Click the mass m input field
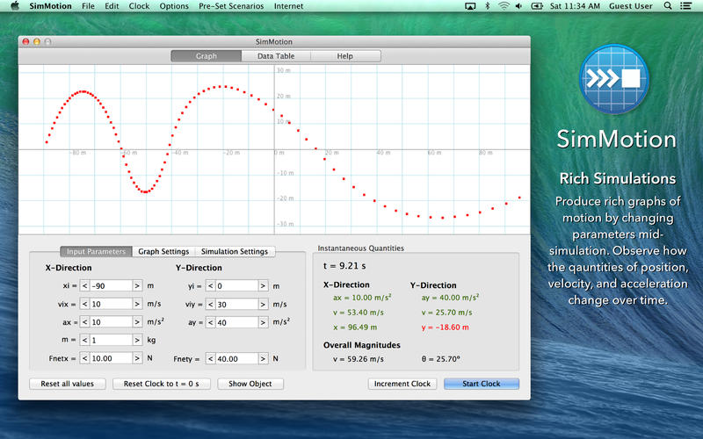 pyautogui.click(x=112, y=340)
